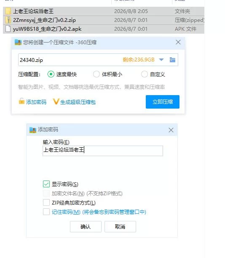Select the 体积最小 compression option
Viewport: 225px width, 258px height.
(96, 74)
